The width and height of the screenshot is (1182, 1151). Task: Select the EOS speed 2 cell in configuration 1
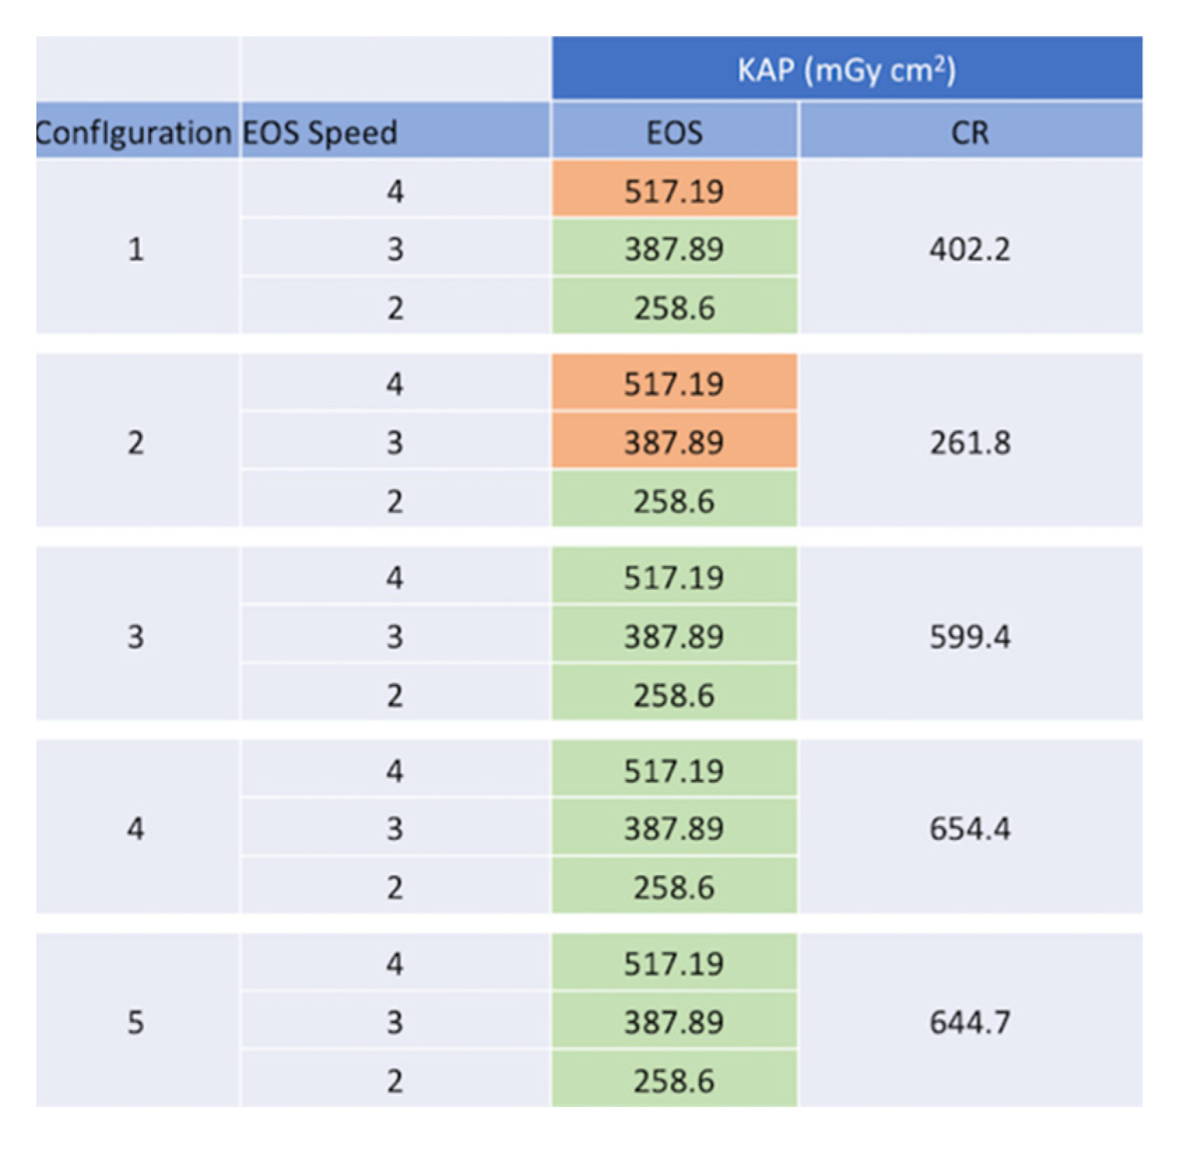click(395, 307)
